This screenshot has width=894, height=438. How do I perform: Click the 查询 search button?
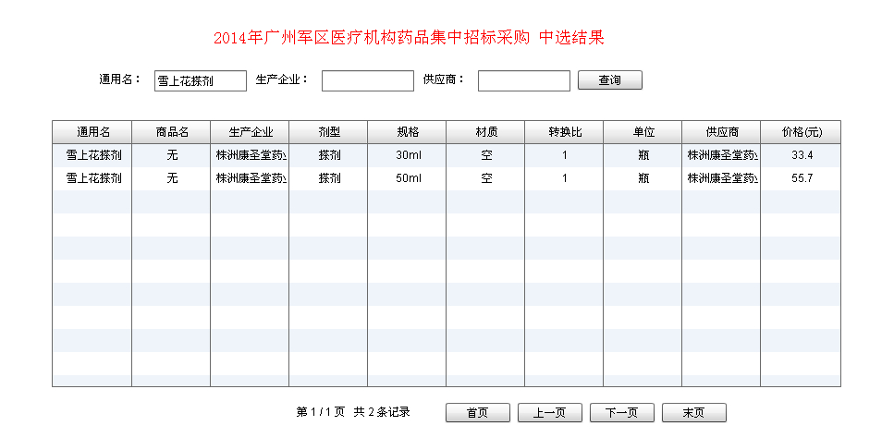coord(609,80)
